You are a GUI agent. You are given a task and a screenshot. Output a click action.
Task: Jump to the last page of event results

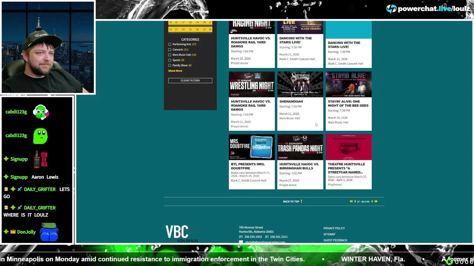pos(376,201)
